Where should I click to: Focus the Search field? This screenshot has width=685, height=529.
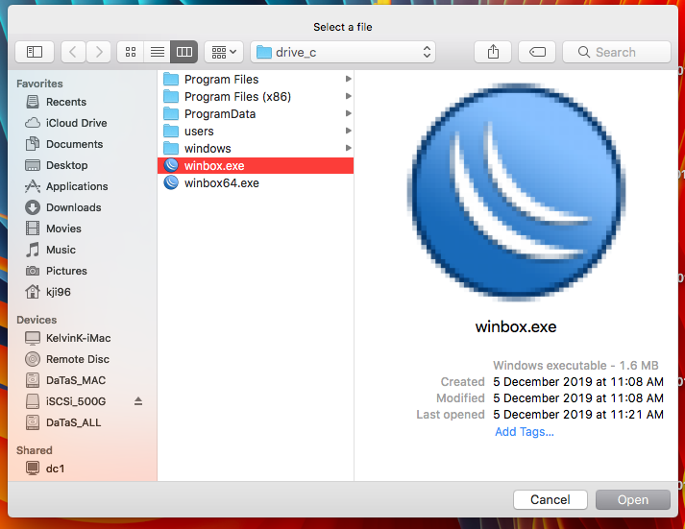pyautogui.click(x=617, y=52)
